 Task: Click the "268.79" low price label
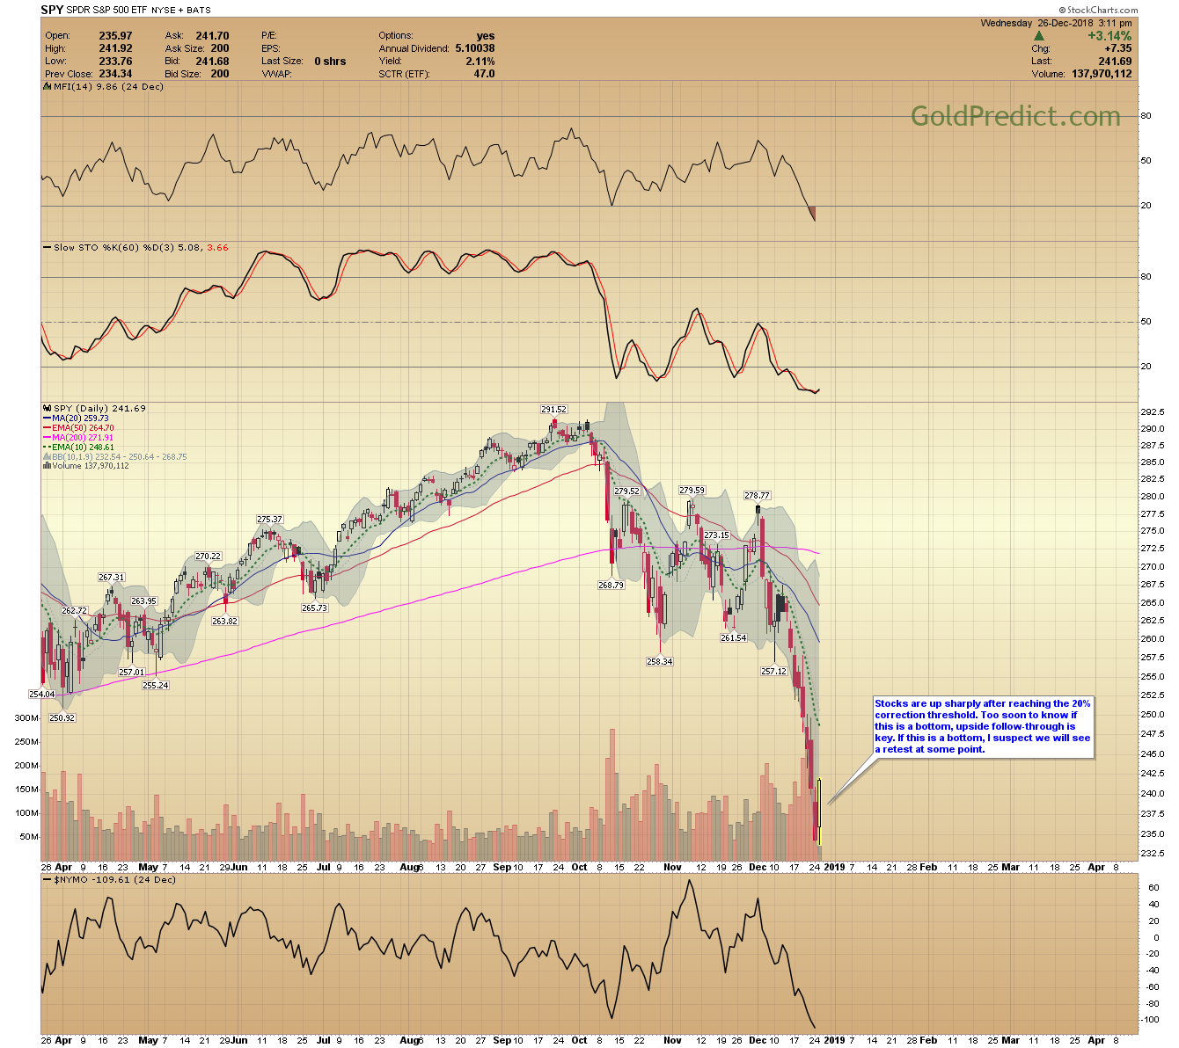[x=611, y=585]
